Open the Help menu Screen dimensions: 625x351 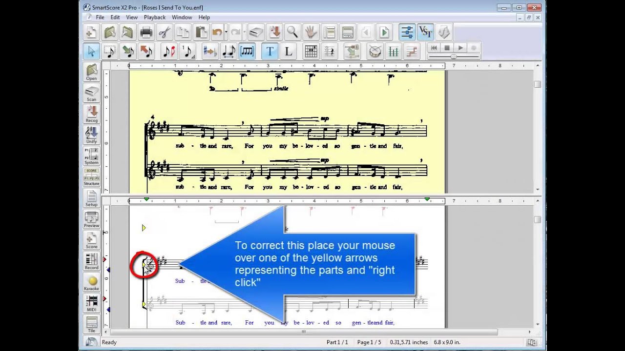(204, 17)
